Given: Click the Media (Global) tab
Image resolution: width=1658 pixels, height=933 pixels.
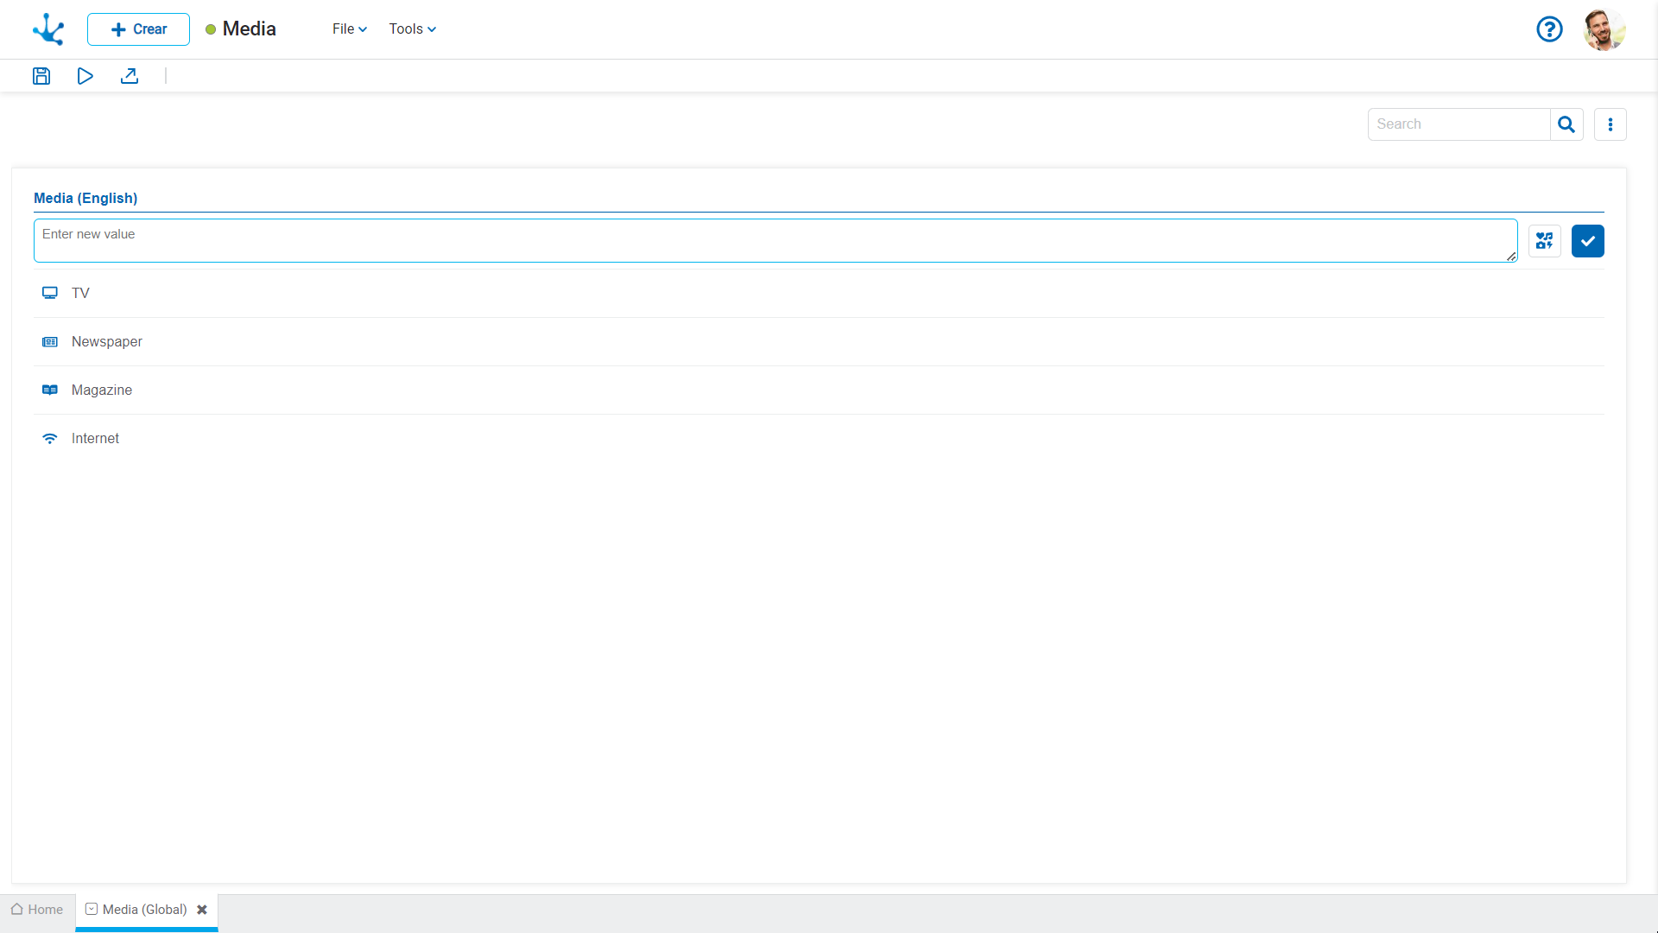Looking at the screenshot, I should click(x=144, y=909).
